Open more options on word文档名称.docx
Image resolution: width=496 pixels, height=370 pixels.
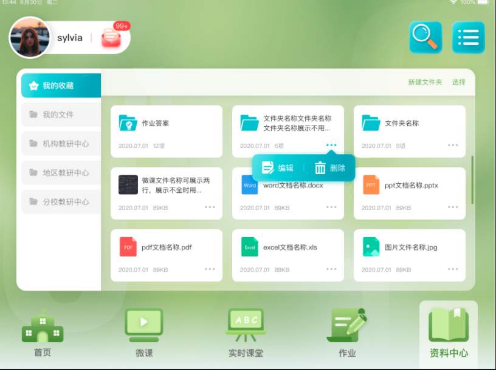point(332,207)
